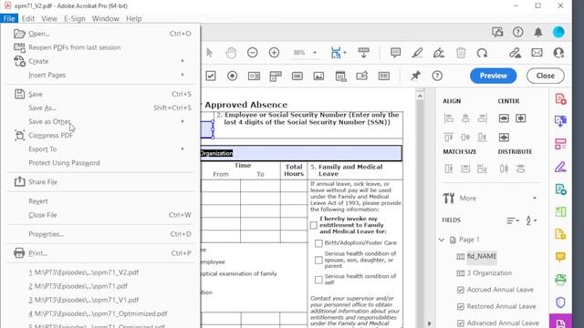Click the rotate arrow icon
This screenshot has width=584, height=328.
[x=483, y=53]
